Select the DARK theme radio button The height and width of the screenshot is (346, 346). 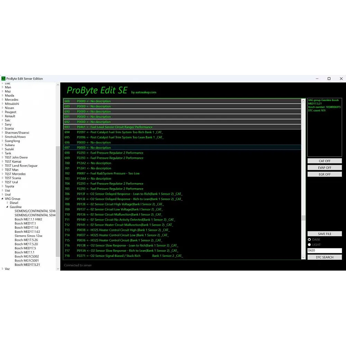coord(309,239)
